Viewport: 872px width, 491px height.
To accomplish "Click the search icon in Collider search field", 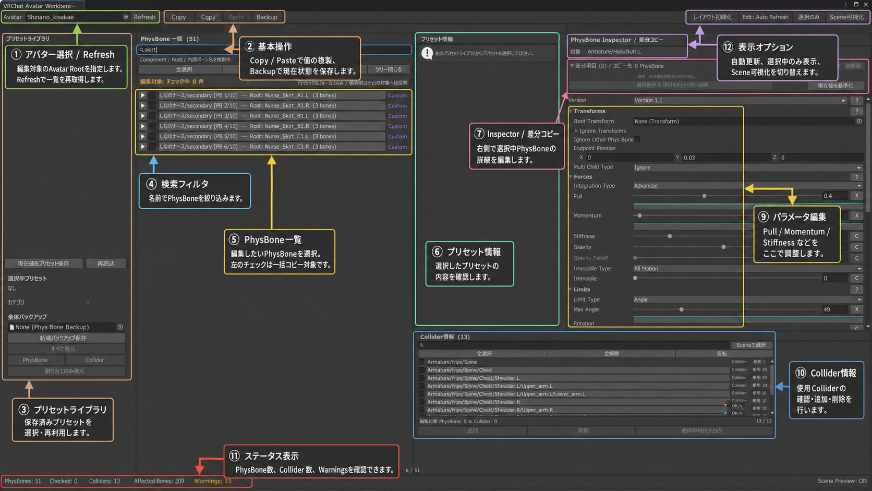I will [422, 345].
